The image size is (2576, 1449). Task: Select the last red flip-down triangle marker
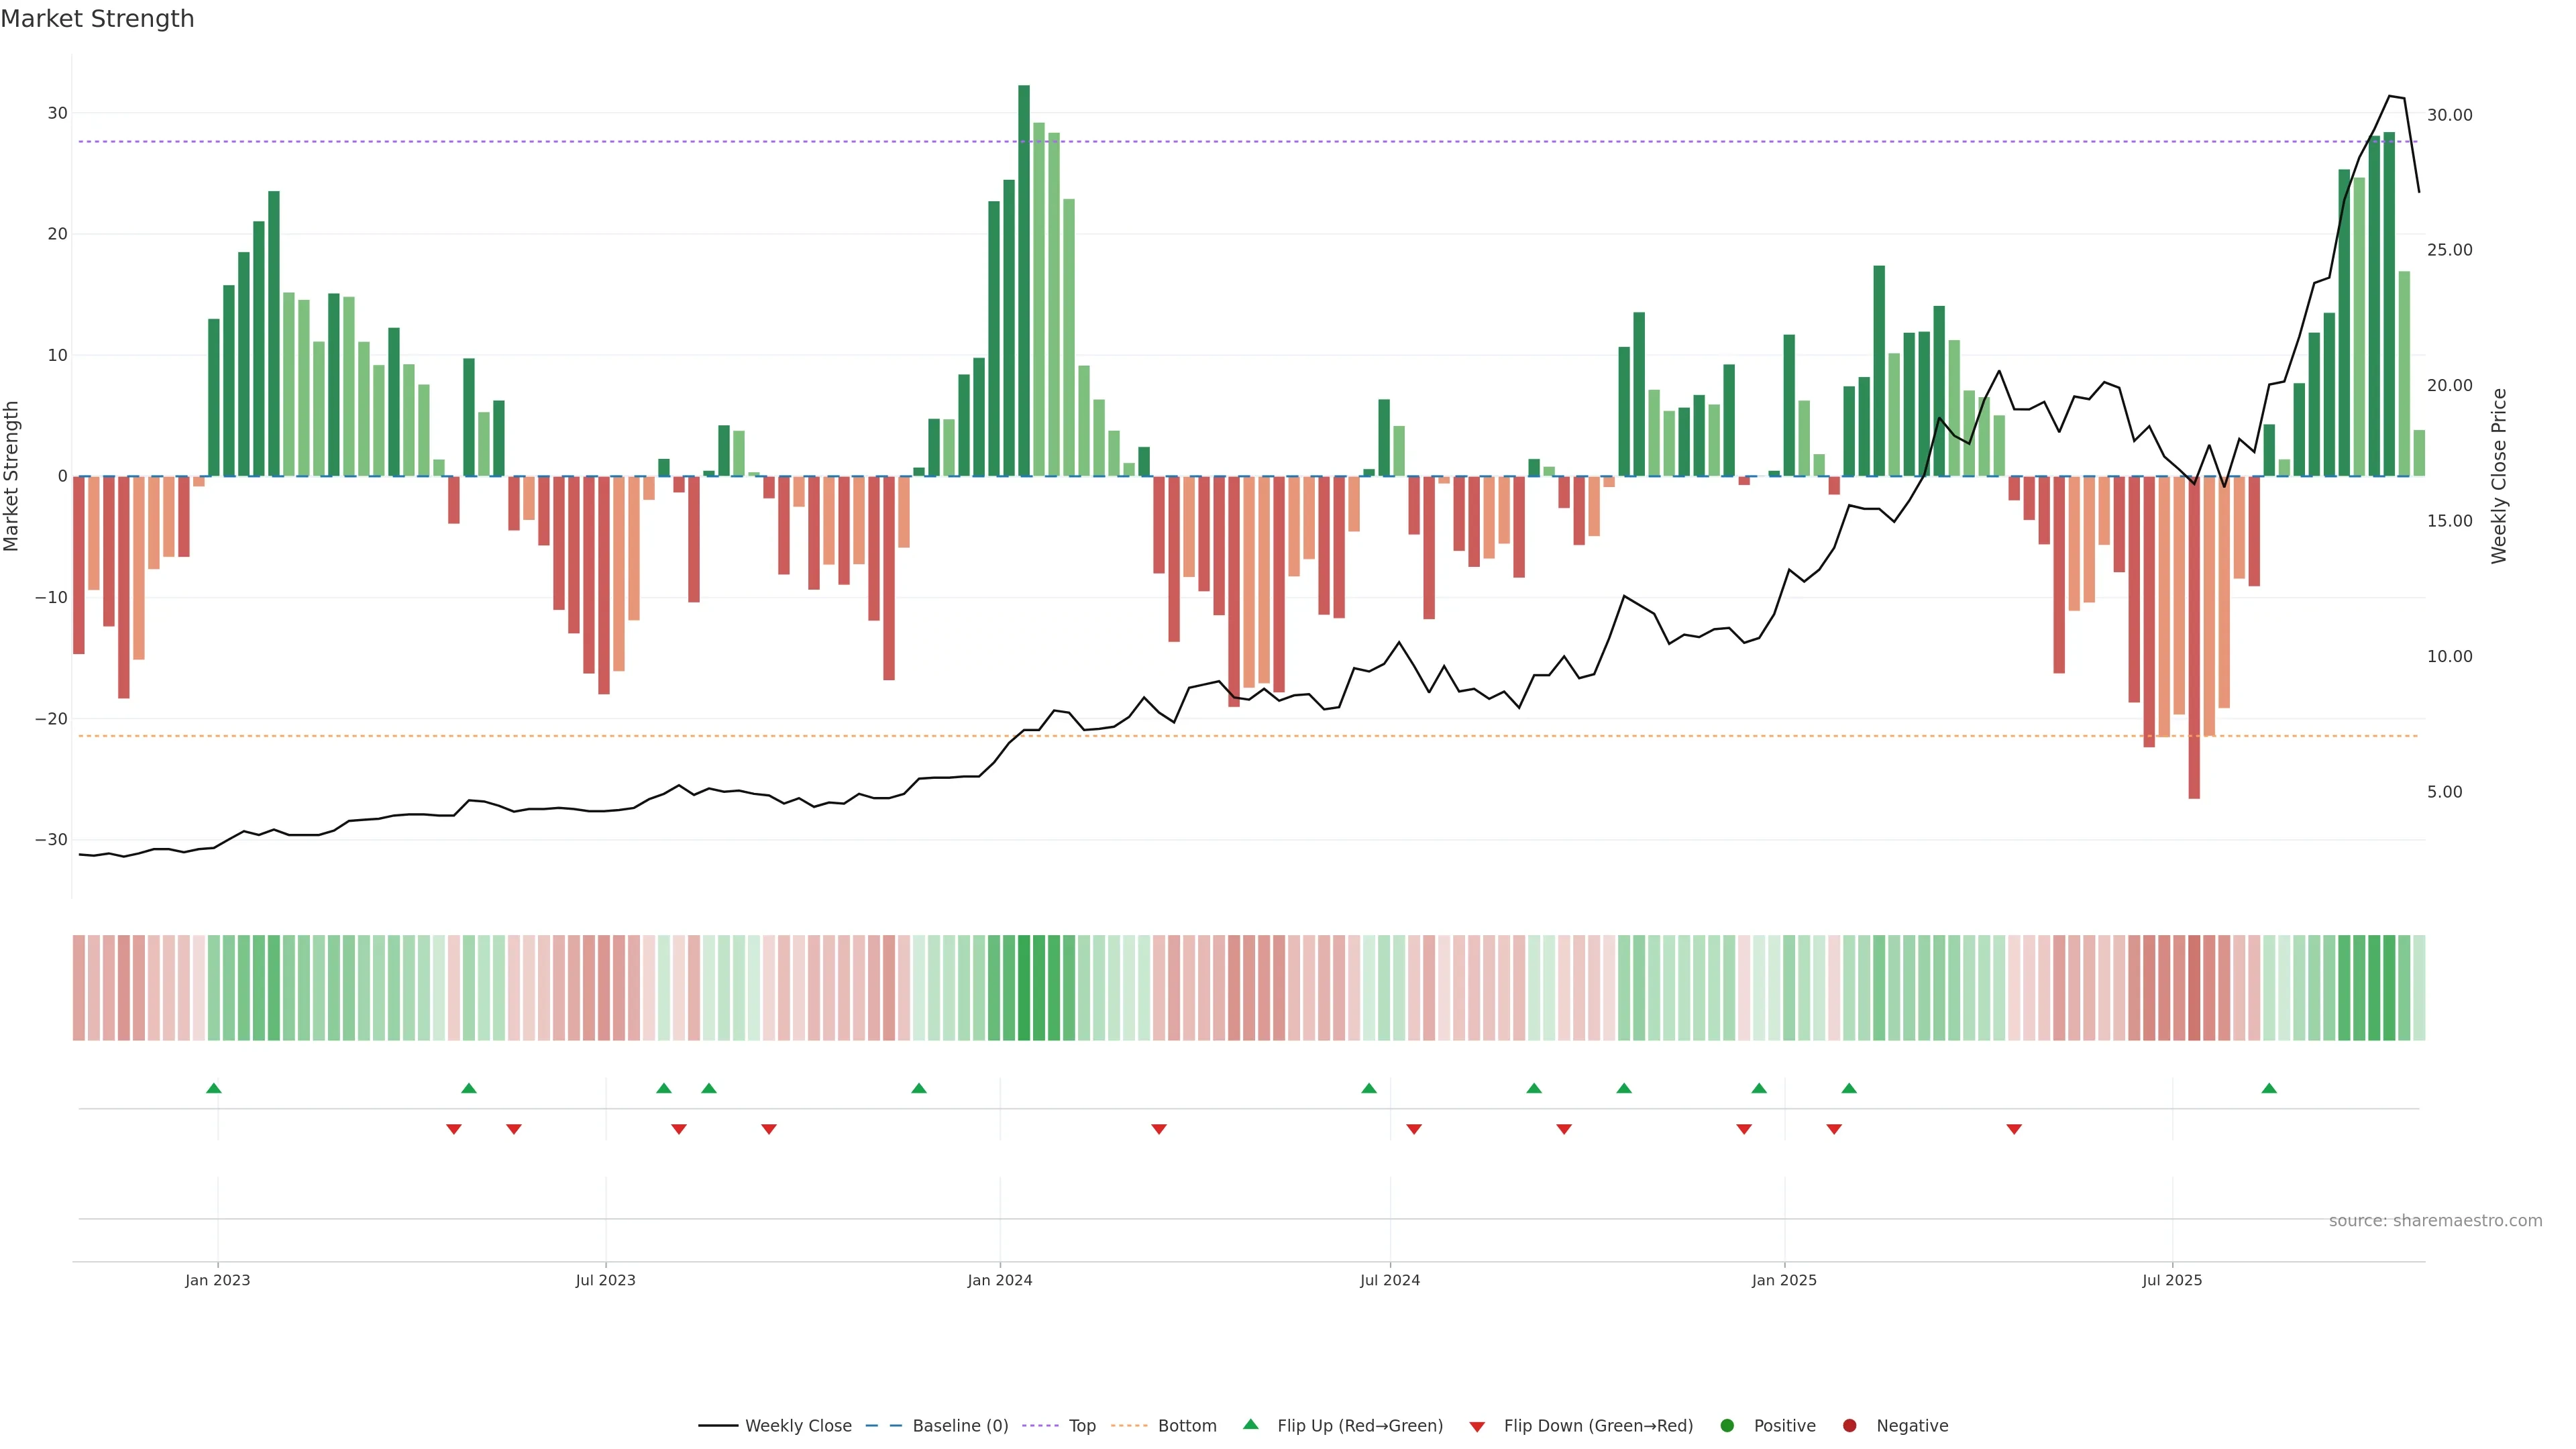click(2014, 1129)
